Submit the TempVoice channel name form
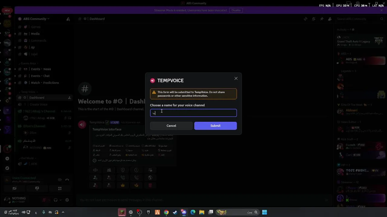This screenshot has height=217, width=387. pyautogui.click(x=216, y=126)
